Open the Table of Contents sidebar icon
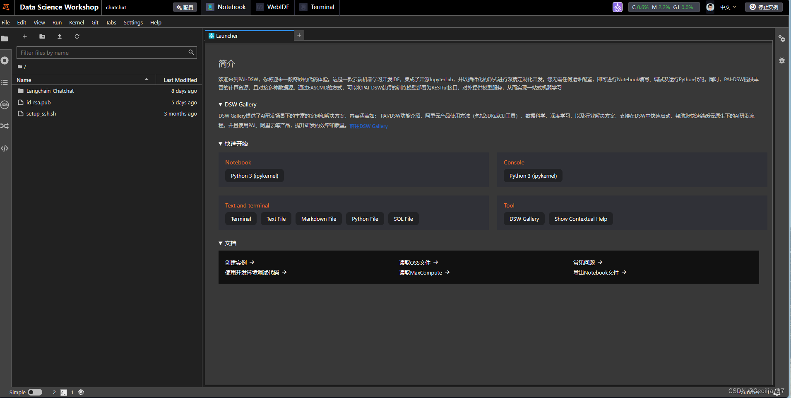791x398 pixels. (5, 82)
